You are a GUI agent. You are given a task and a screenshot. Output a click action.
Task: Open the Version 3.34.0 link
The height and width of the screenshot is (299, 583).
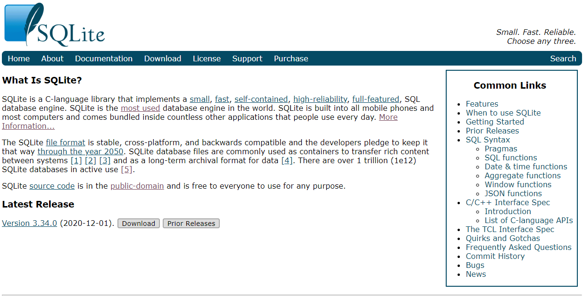point(29,223)
